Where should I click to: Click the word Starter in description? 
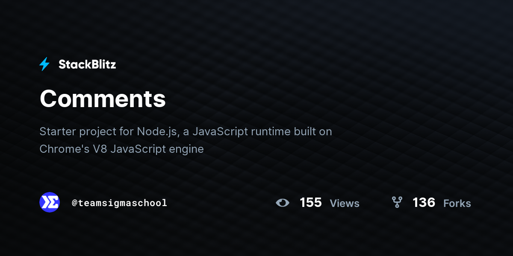pos(58,131)
